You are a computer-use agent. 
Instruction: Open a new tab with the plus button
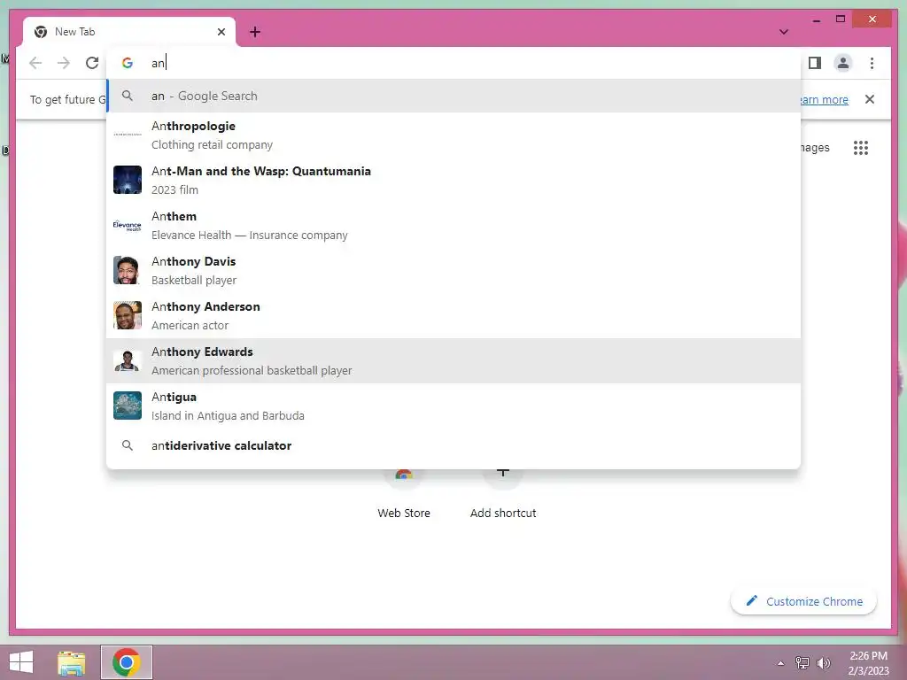pos(255,32)
